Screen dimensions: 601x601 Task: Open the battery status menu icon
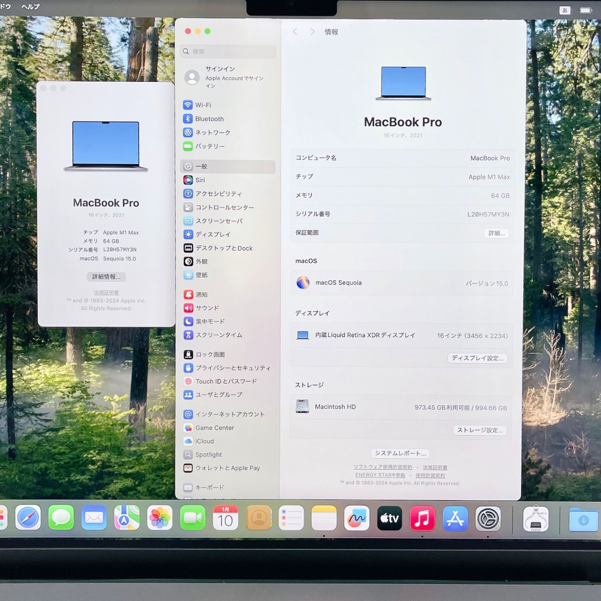pos(586,11)
